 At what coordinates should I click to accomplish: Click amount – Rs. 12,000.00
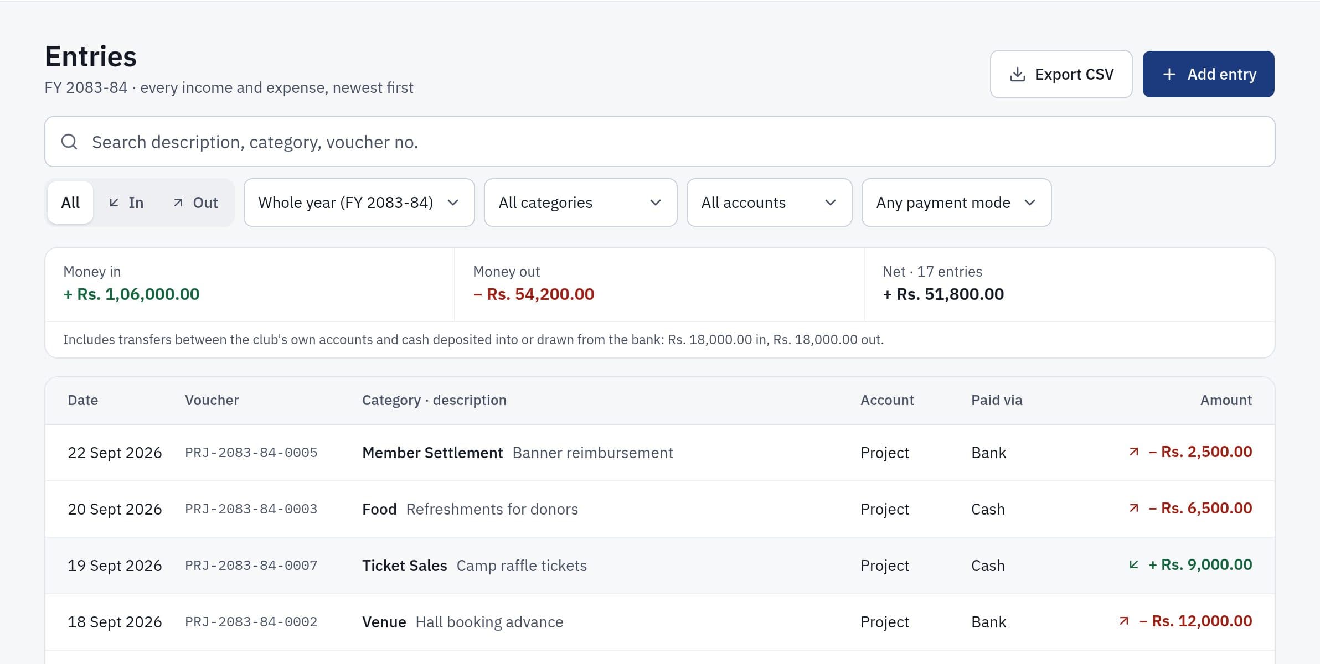(x=1195, y=621)
